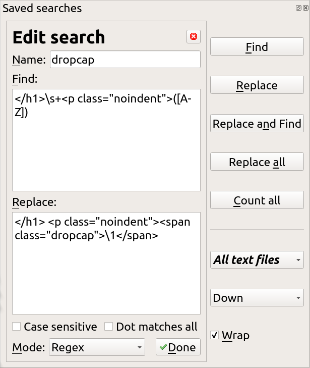Uncheck the Wrap checkbox
Screen dimensions: 310x368
pyautogui.click(x=215, y=336)
